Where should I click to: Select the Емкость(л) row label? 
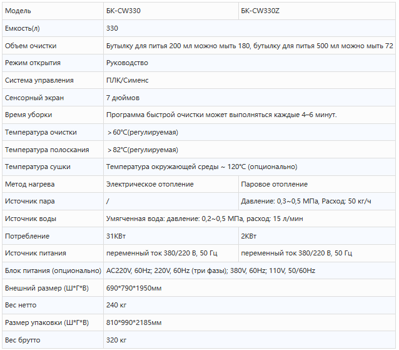(53, 28)
